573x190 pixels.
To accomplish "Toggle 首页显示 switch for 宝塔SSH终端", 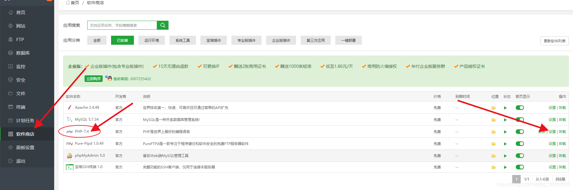I will pyautogui.click(x=520, y=167).
